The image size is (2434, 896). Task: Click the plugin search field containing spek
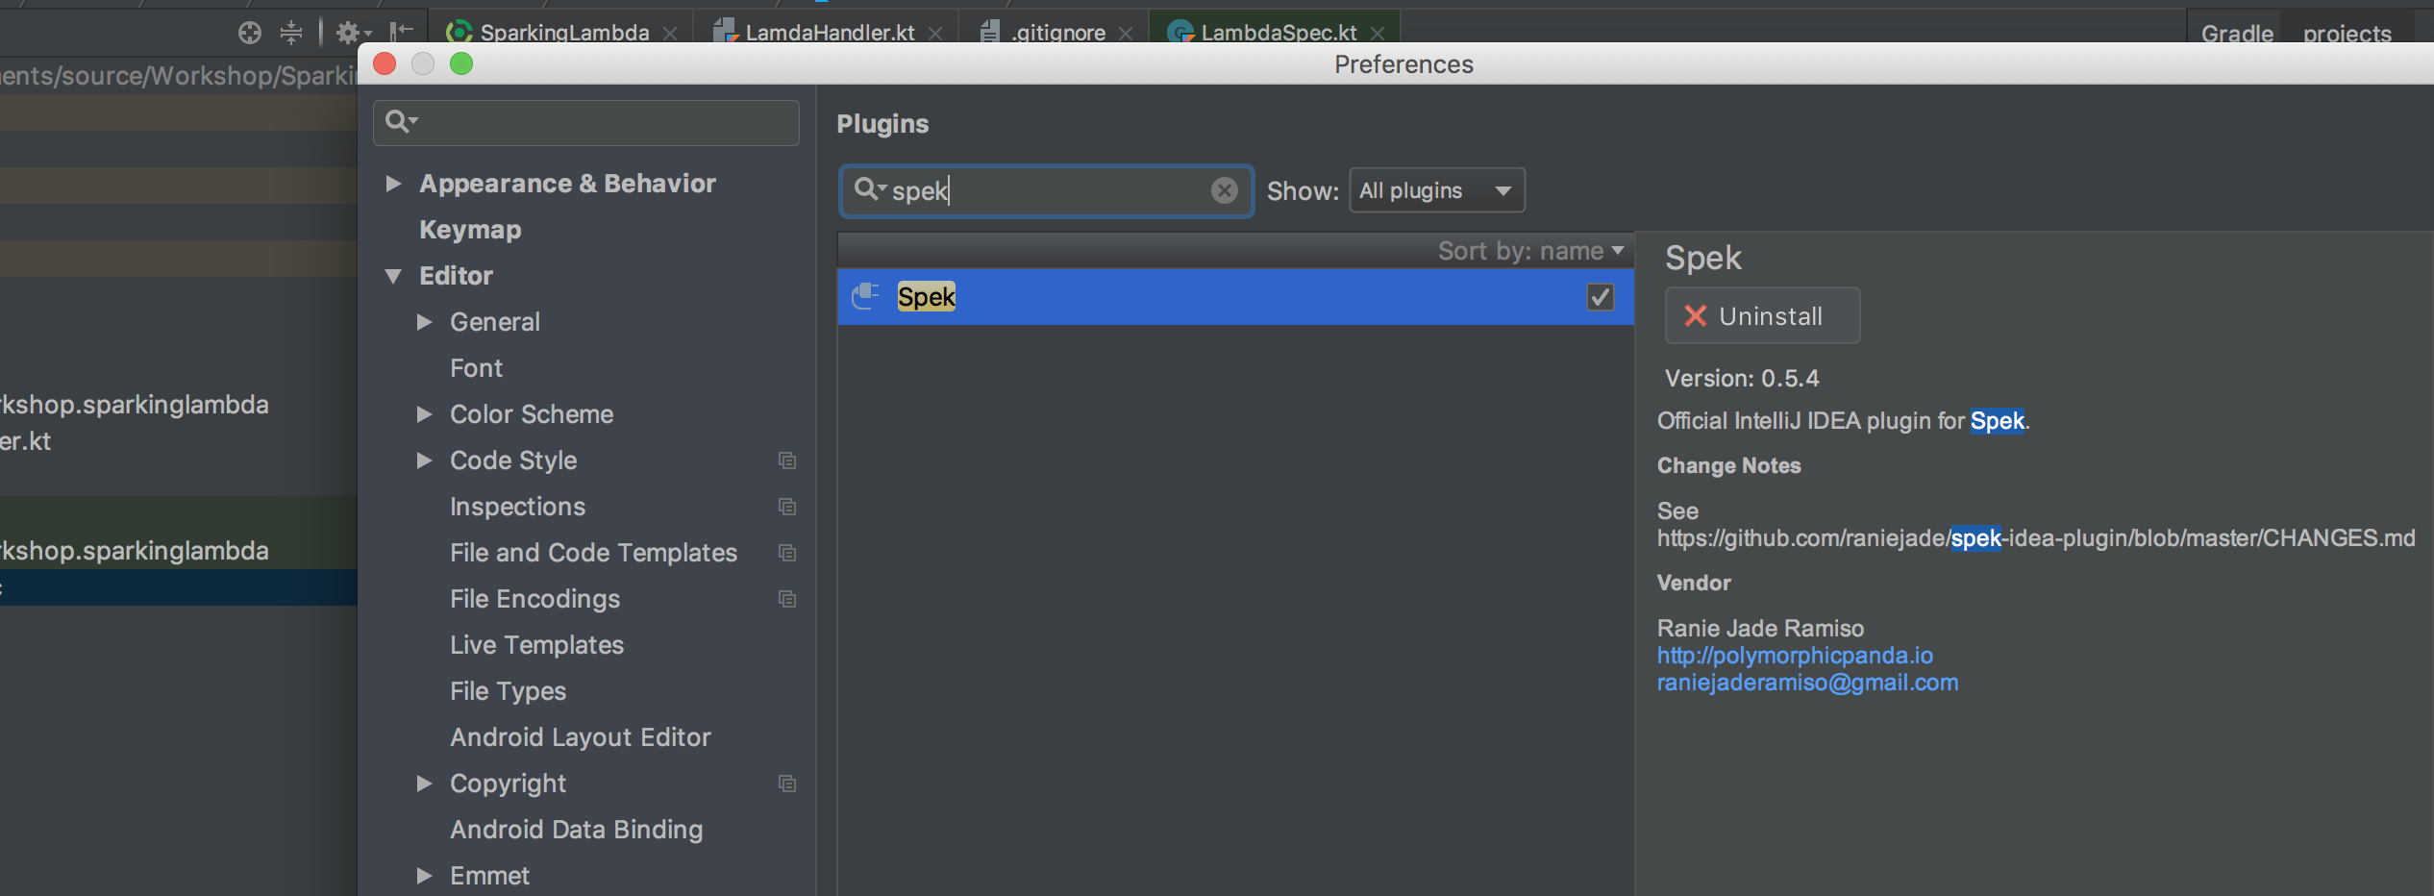[1046, 190]
